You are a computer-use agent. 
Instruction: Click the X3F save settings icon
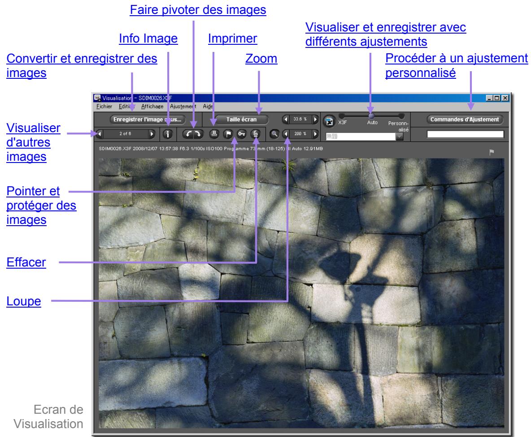(x=329, y=121)
